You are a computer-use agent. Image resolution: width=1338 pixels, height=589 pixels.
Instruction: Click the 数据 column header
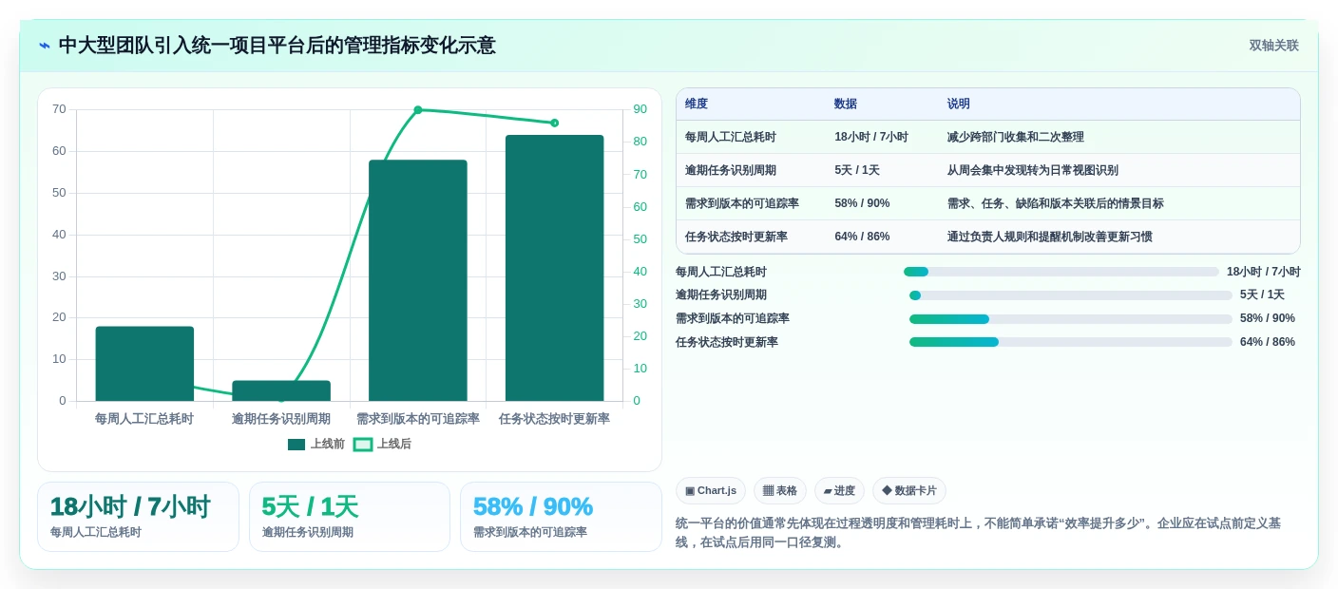tap(846, 104)
